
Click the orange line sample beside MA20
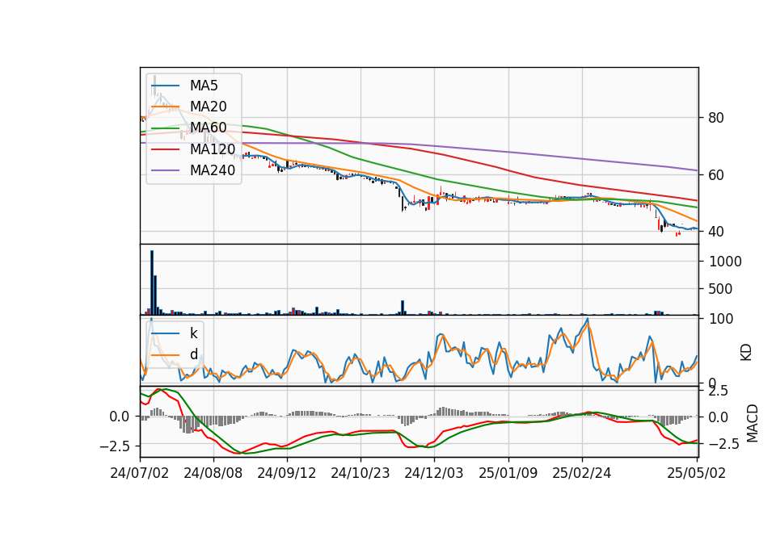pyautogui.click(x=165, y=107)
